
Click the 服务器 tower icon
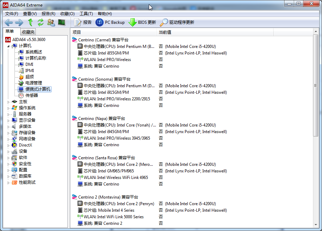pyautogui.click(x=14, y=114)
